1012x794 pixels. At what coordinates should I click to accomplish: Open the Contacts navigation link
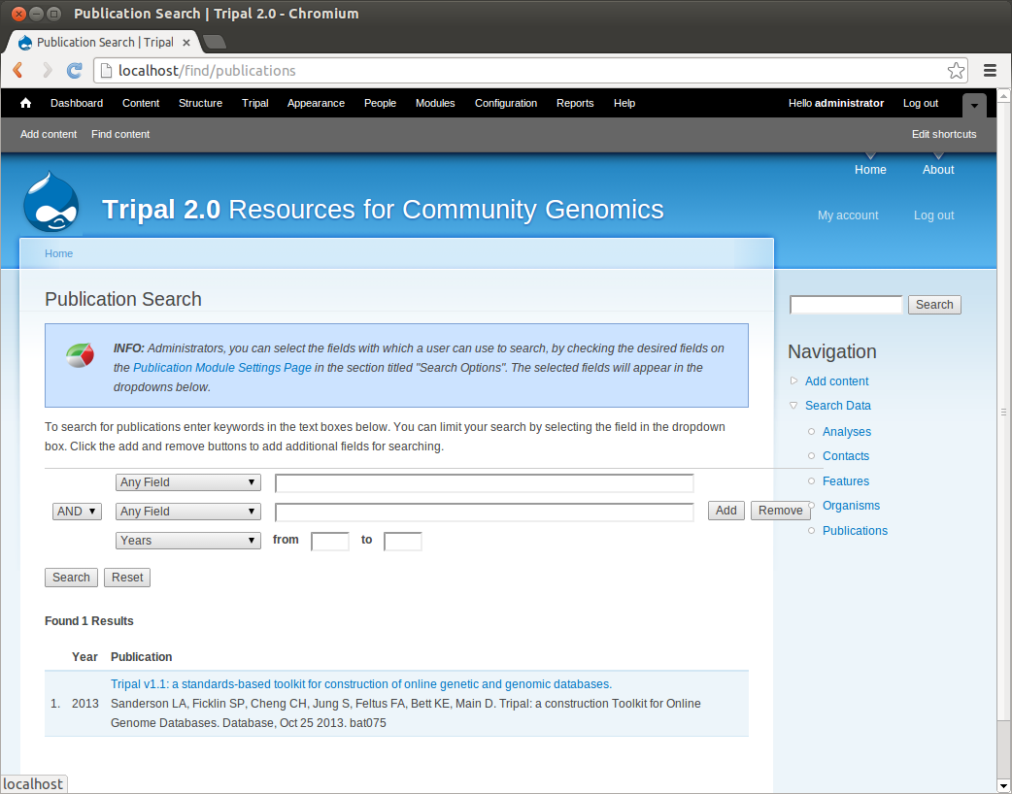coord(846,456)
